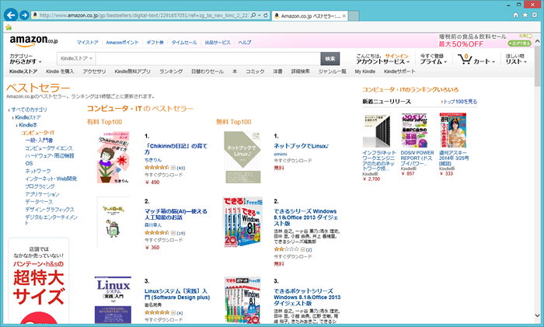Select the Kindleストア nav item
Screen dimensions: 544x327
tap(23, 71)
